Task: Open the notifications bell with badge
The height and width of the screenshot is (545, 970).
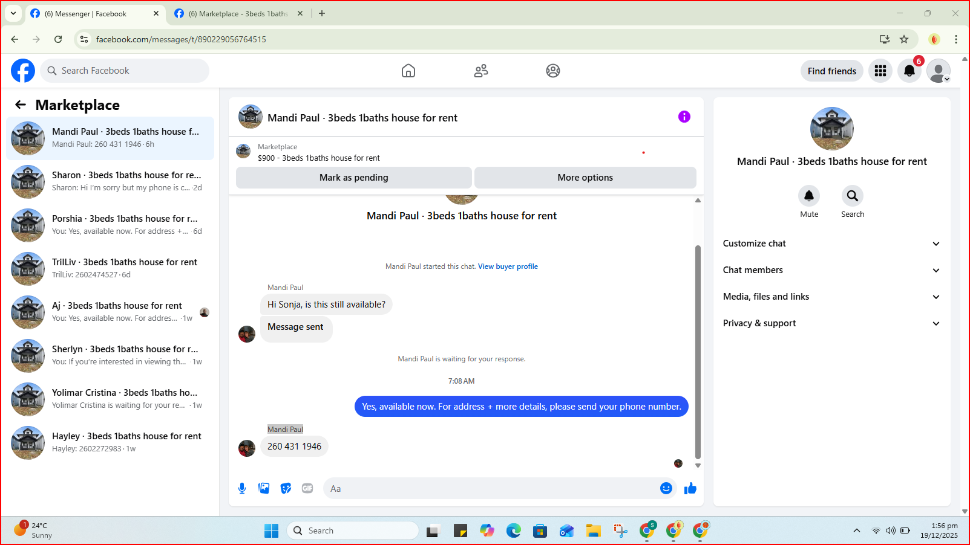Action: point(909,71)
